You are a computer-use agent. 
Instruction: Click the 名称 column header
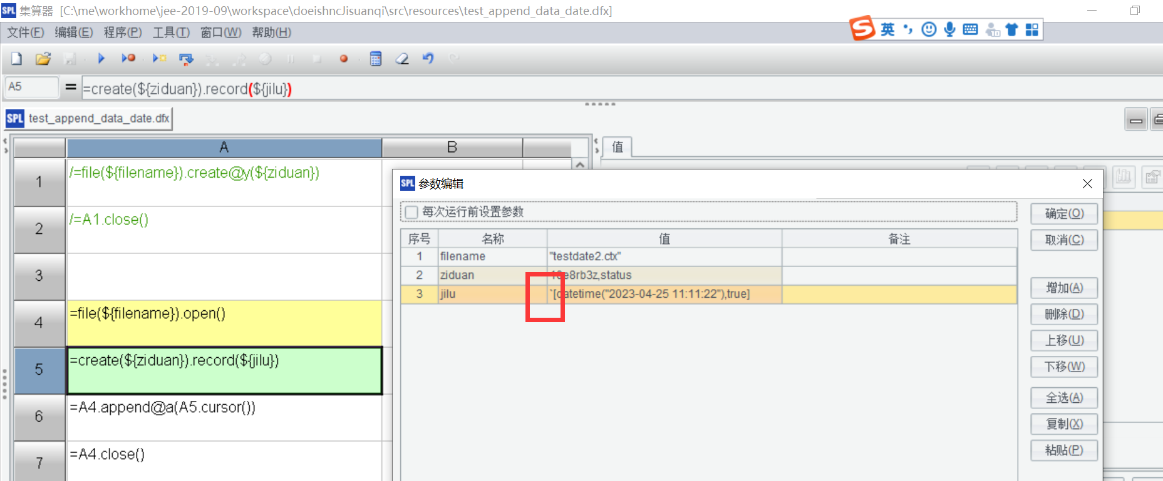tap(493, 239)
